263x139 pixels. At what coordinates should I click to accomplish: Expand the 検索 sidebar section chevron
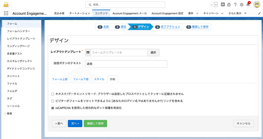click(5, 114)
